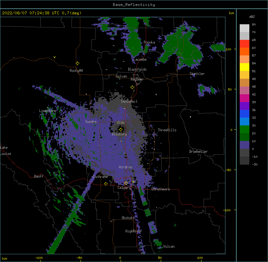Click the Innisfail town label
The height and width of the screenshot is (262, 268).
click(x=129, y=101)
